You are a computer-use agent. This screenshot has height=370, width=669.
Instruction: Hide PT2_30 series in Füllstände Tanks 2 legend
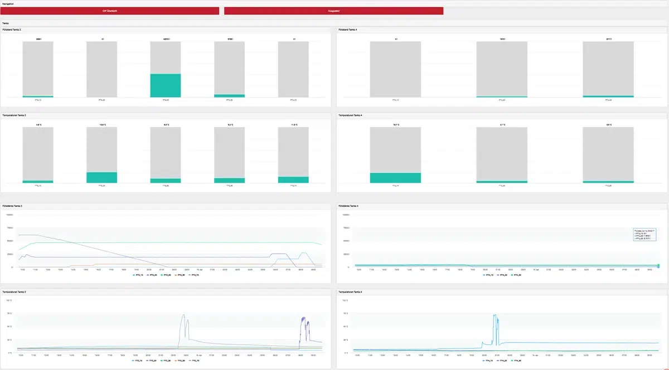coord(167,275)
